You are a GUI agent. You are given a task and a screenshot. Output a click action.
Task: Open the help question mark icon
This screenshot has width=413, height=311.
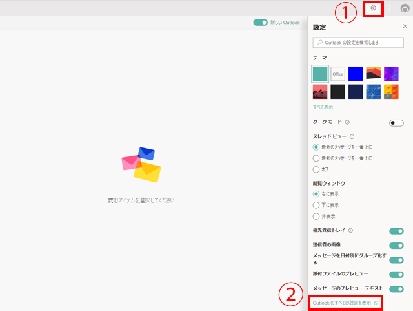[389, 8]
